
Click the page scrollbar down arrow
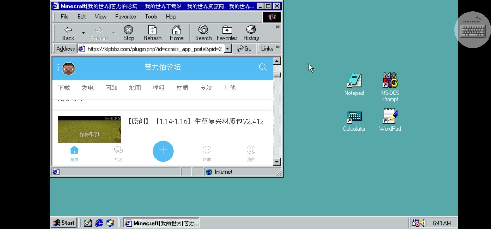tap(277, 162)
